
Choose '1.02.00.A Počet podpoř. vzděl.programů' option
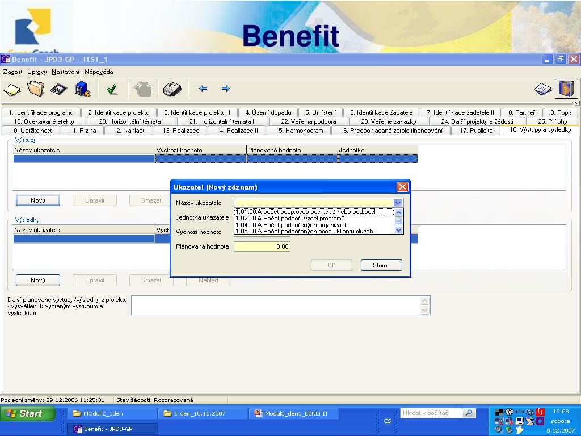[314, 219]
